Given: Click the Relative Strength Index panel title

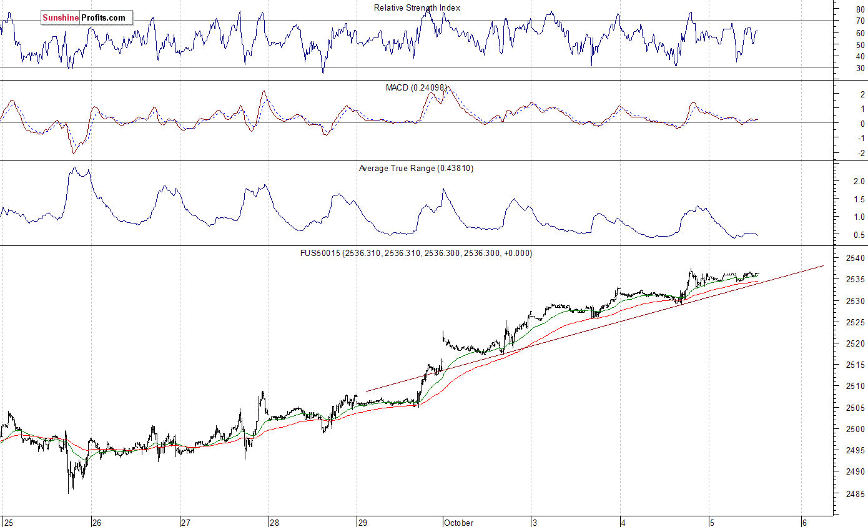Looking at the screenshot, I should (x=417, y=7).
